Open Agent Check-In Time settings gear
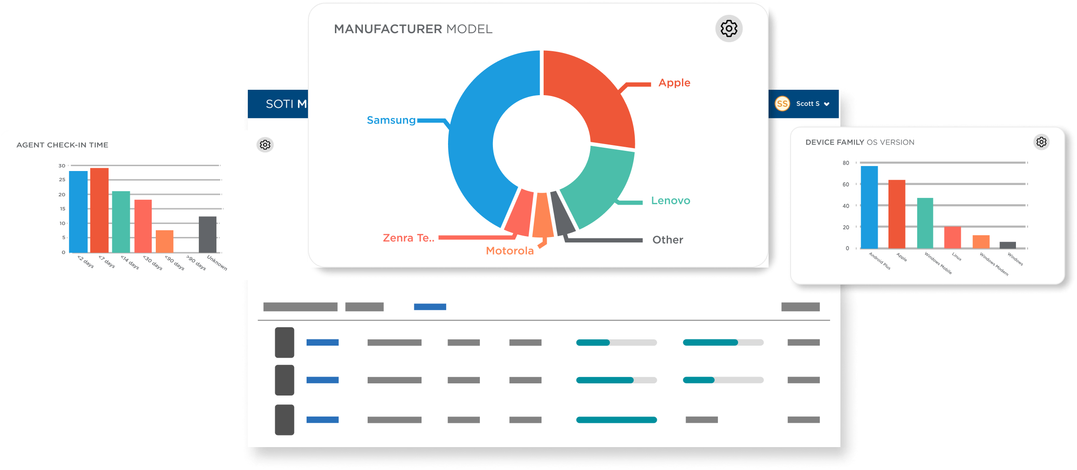Viewport: 1077px width, 470px height. (265, 145)
